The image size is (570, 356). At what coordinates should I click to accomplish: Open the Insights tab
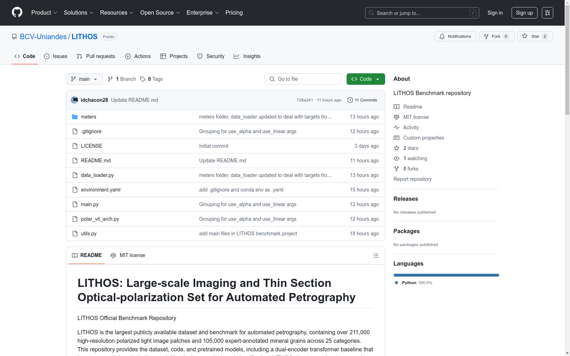pyautogui.click(x=247, y=56)
